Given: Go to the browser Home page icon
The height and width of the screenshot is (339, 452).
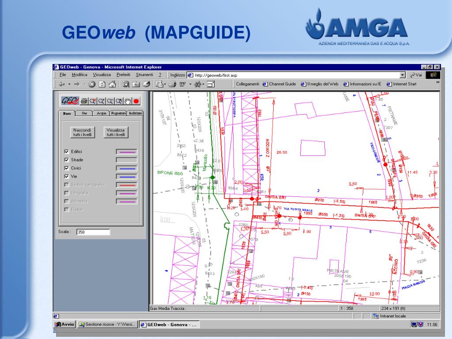Looking at the screenshot, I should (112, 84).
